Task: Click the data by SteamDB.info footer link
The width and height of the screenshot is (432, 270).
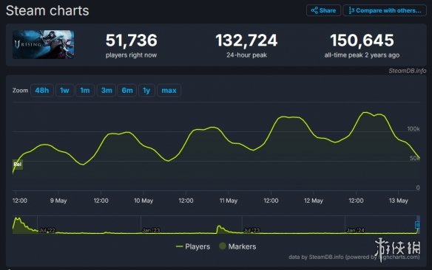Action: (x=354, y=257)
